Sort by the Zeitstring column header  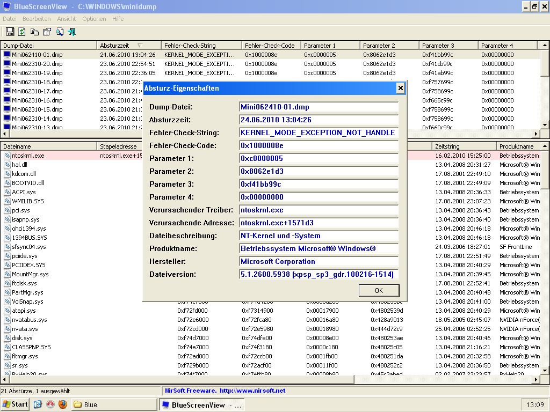coord(464,146)
